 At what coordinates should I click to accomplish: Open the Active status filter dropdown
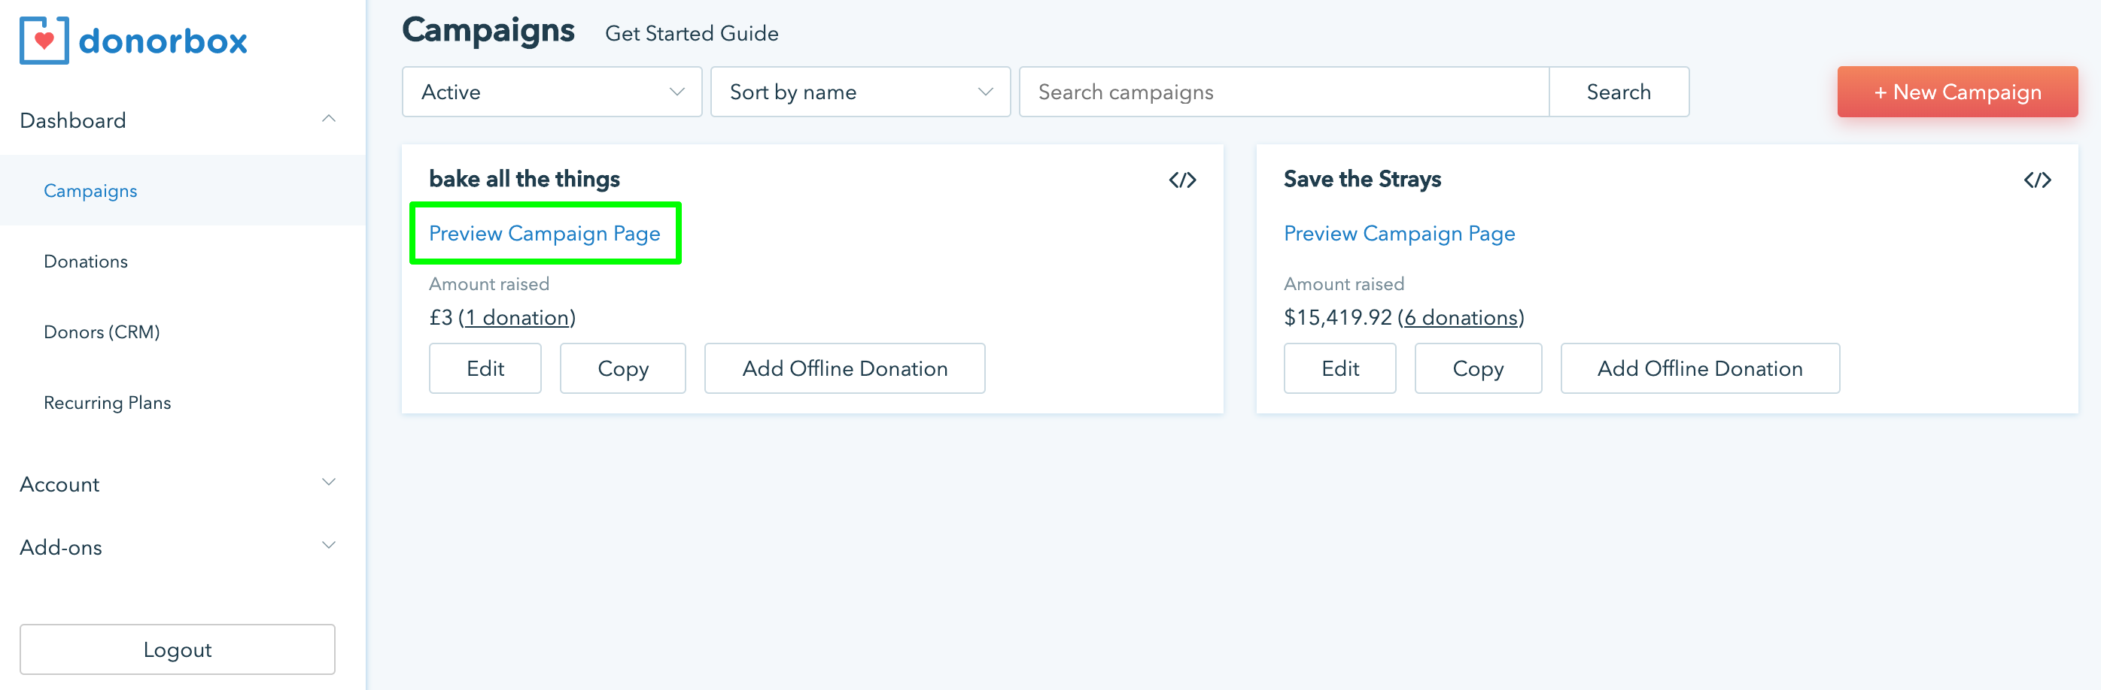pyautogui.click(x=552, y=92)
